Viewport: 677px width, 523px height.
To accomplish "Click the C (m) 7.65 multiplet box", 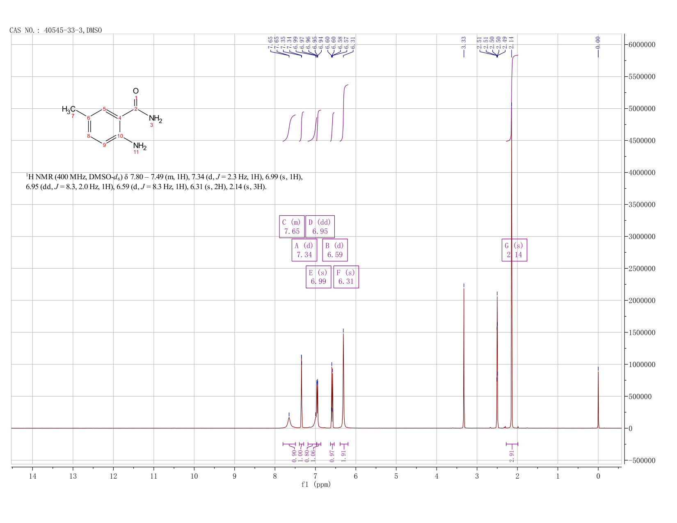I will tap(292, 226).
